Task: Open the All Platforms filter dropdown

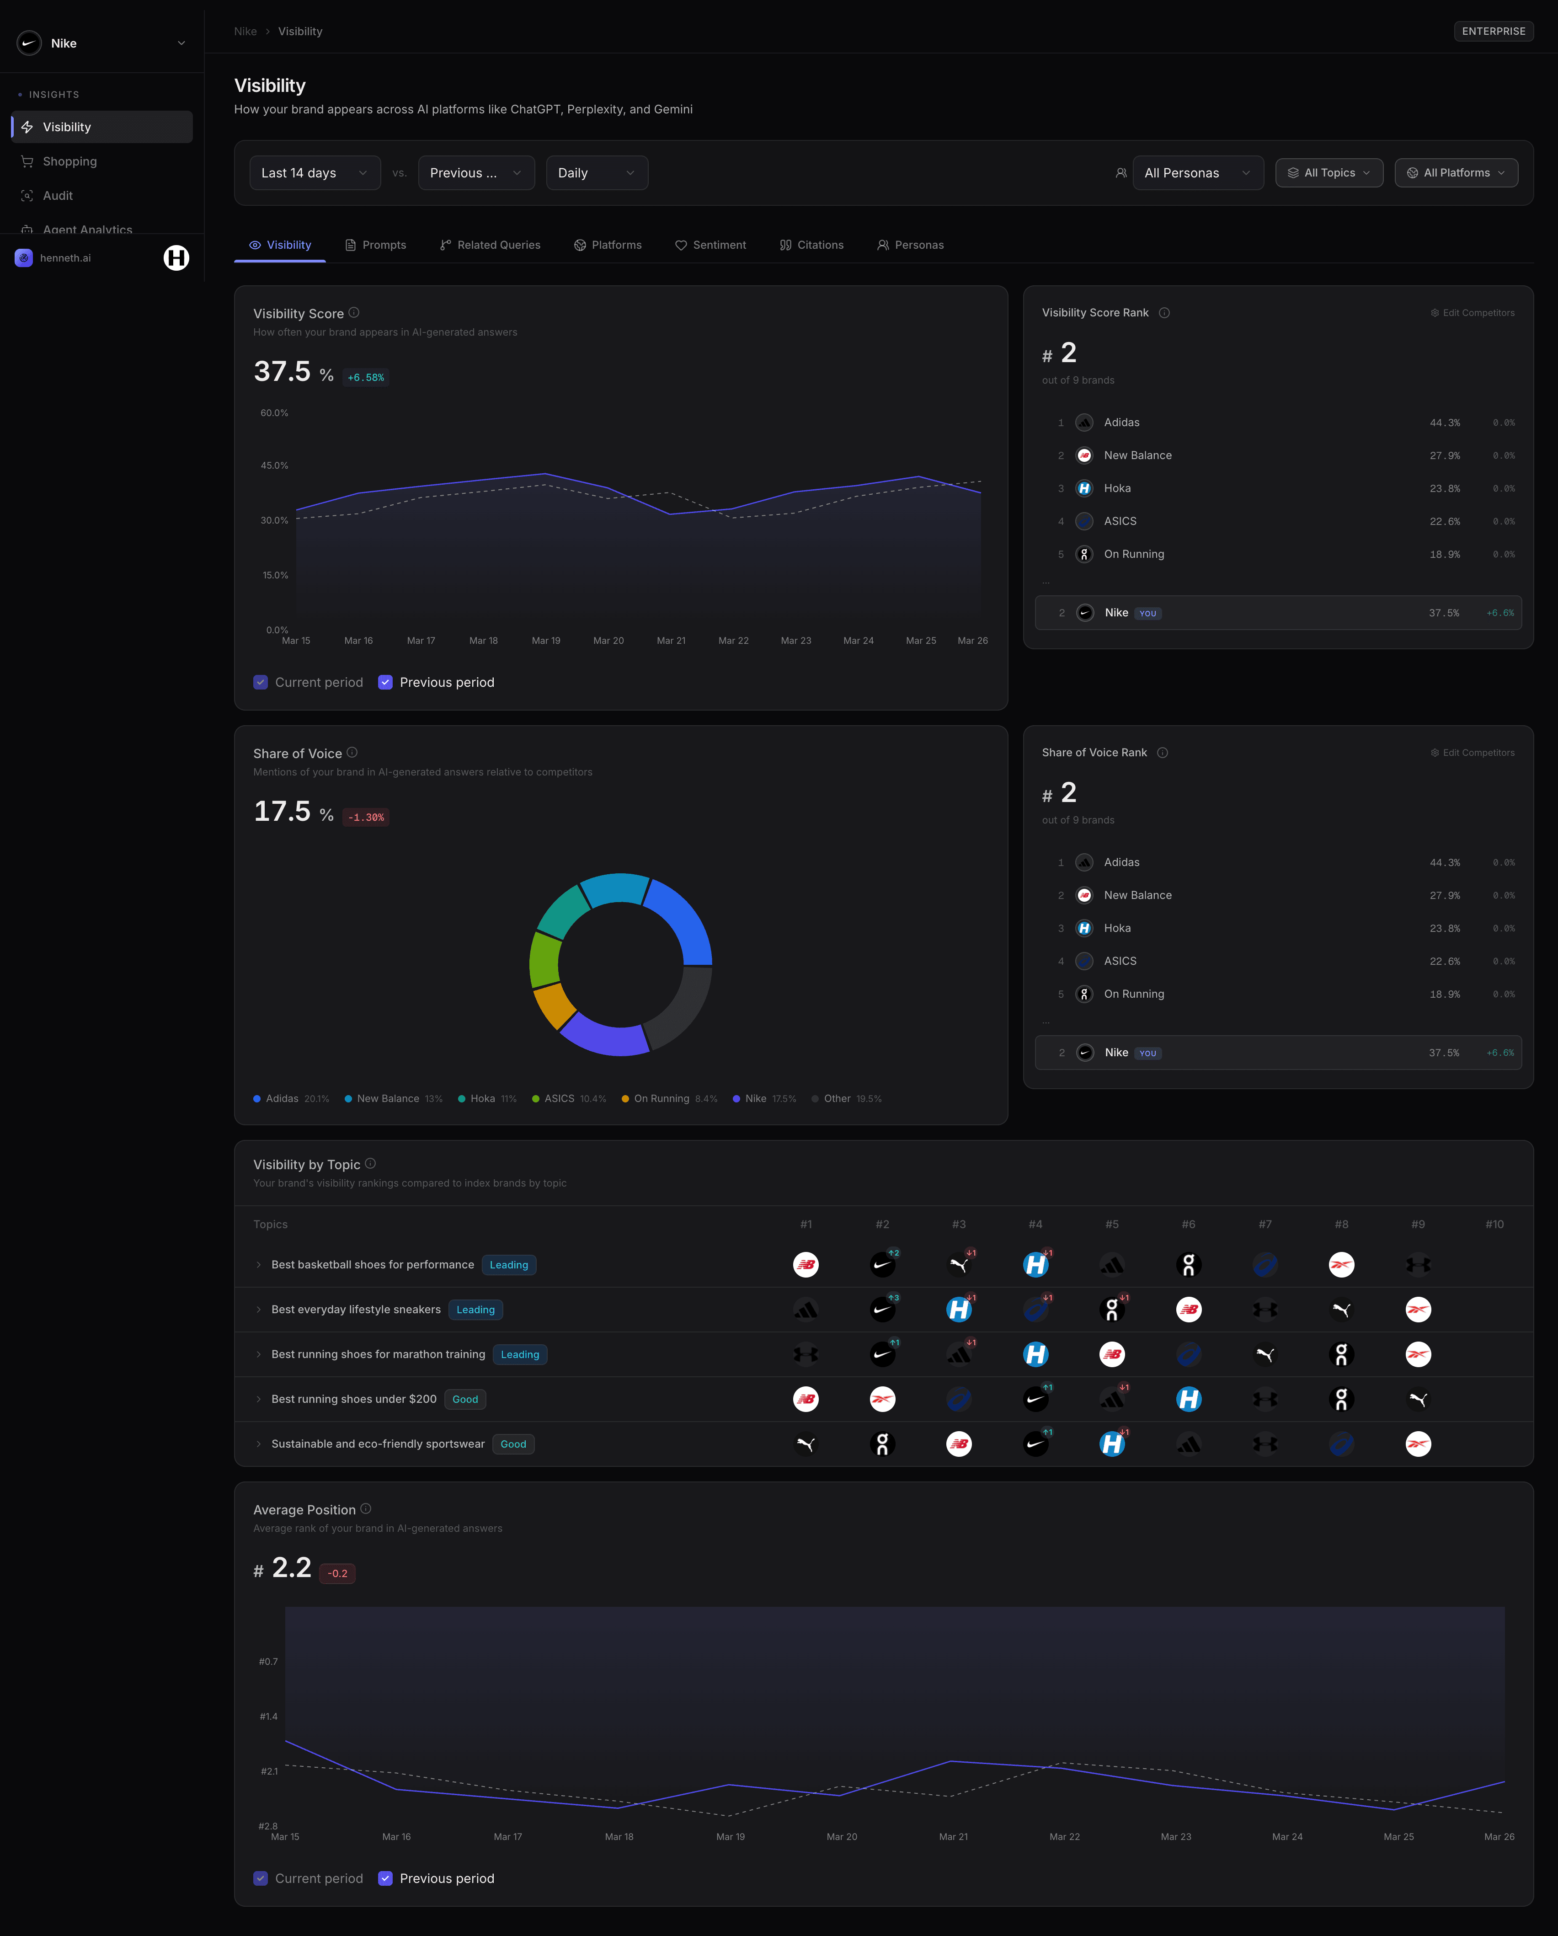Action: point(1456,172)
